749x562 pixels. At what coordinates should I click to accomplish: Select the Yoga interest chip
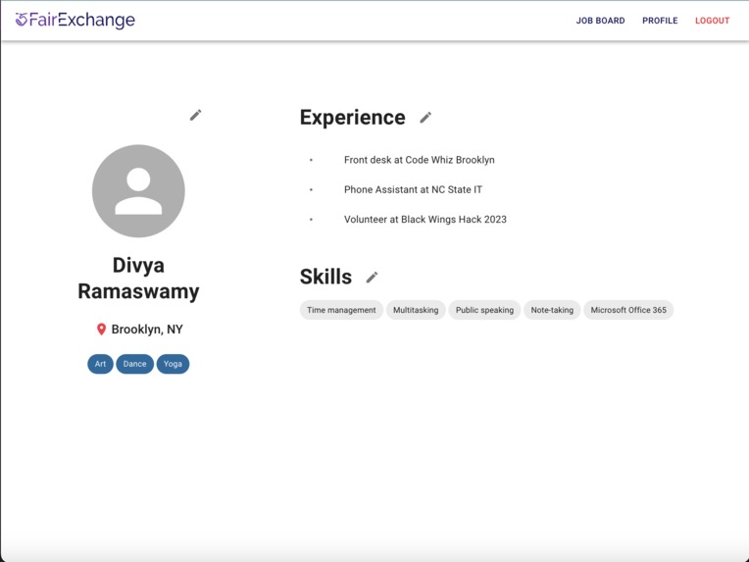pos(173,364)
